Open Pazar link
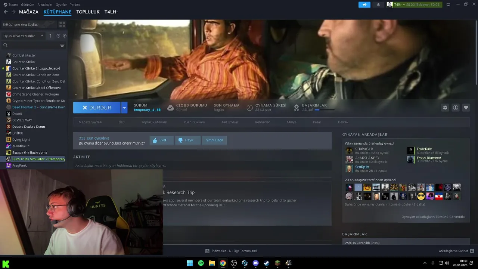 coord(317,122)
